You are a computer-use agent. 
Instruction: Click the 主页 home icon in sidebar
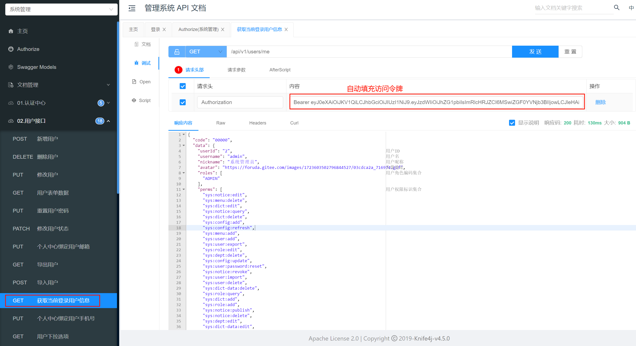click(11, 31)
